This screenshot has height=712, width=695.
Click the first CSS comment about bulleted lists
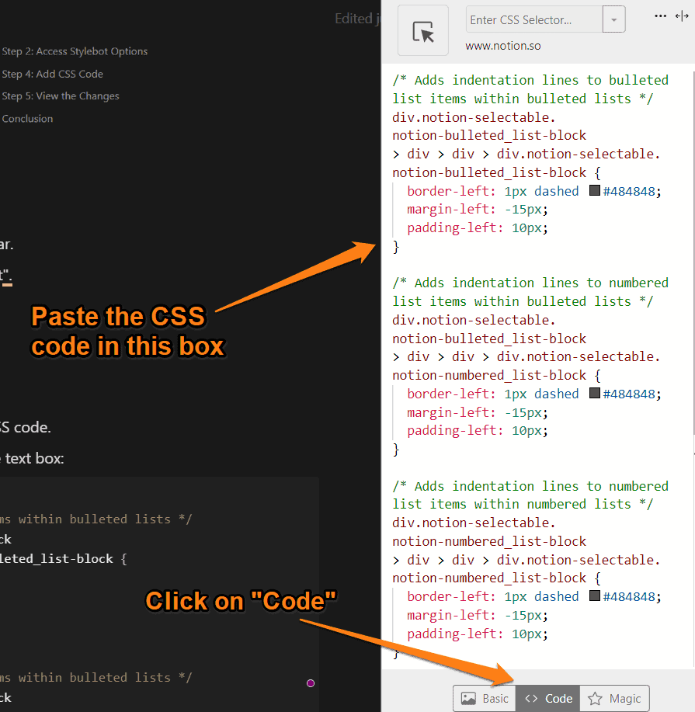[530, 89]
